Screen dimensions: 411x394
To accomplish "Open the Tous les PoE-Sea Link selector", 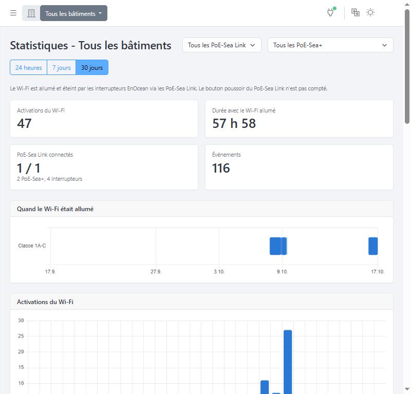I will [x=222, y=45].
